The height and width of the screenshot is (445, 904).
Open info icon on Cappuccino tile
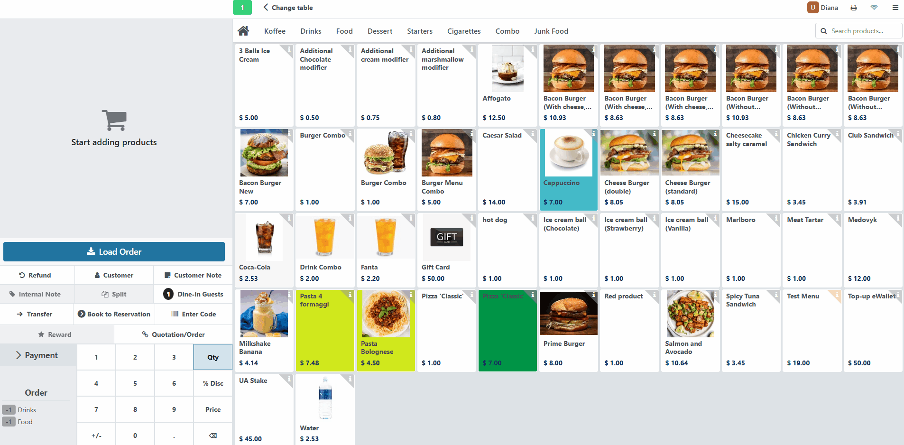tap(594, 133)
